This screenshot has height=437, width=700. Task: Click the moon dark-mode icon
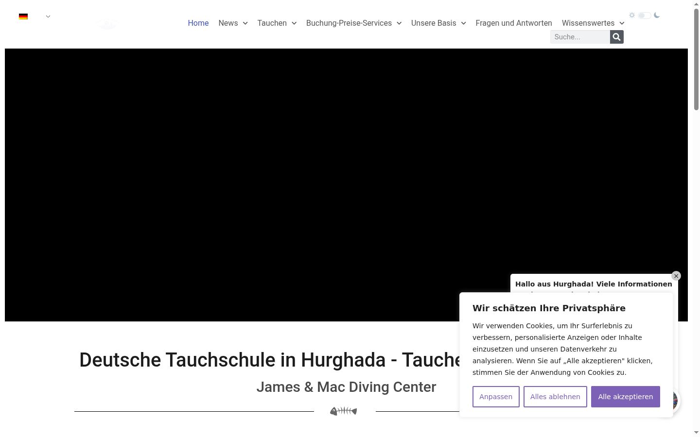[x=657, y=15]
